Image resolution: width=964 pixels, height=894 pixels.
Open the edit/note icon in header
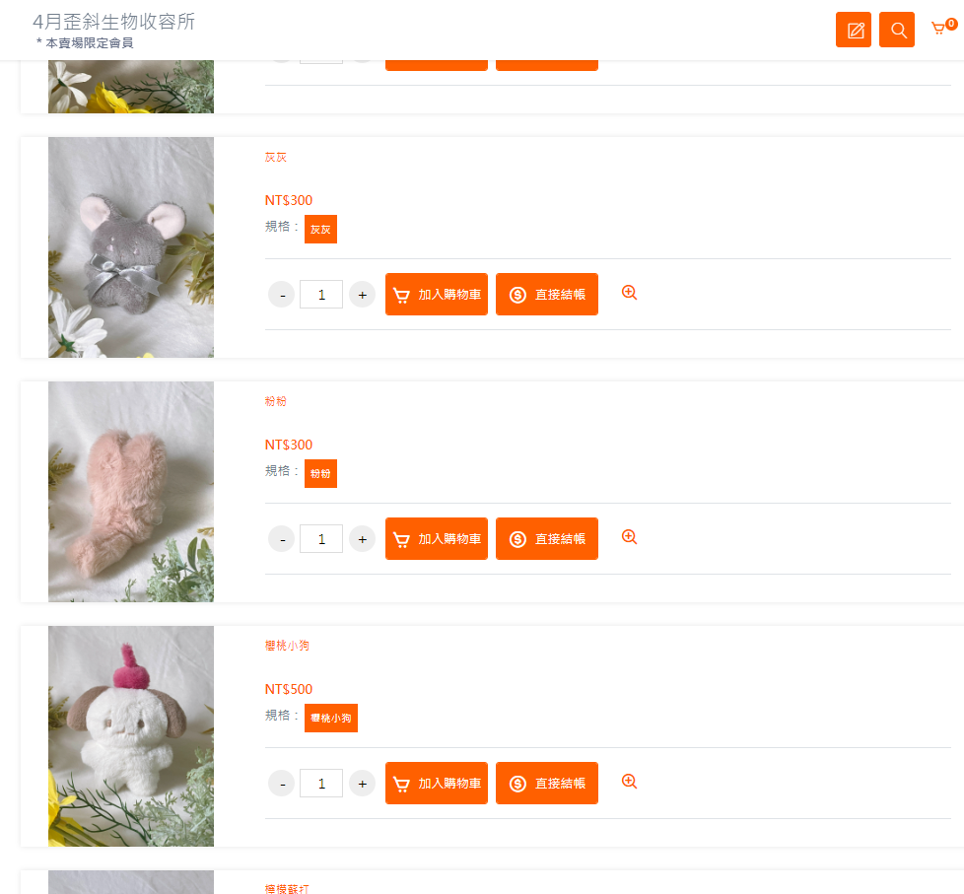tap(854, 30)
